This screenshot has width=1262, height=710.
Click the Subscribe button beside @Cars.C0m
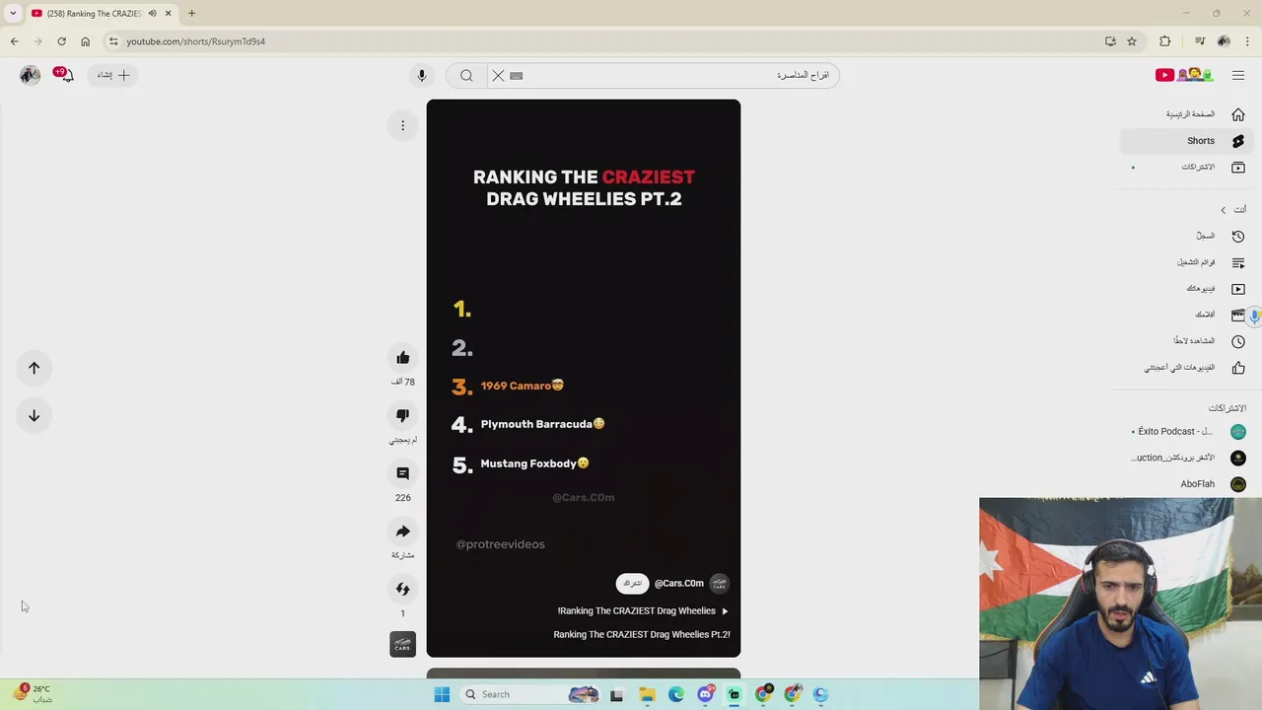pyautogui.click(x=632, y=584)
